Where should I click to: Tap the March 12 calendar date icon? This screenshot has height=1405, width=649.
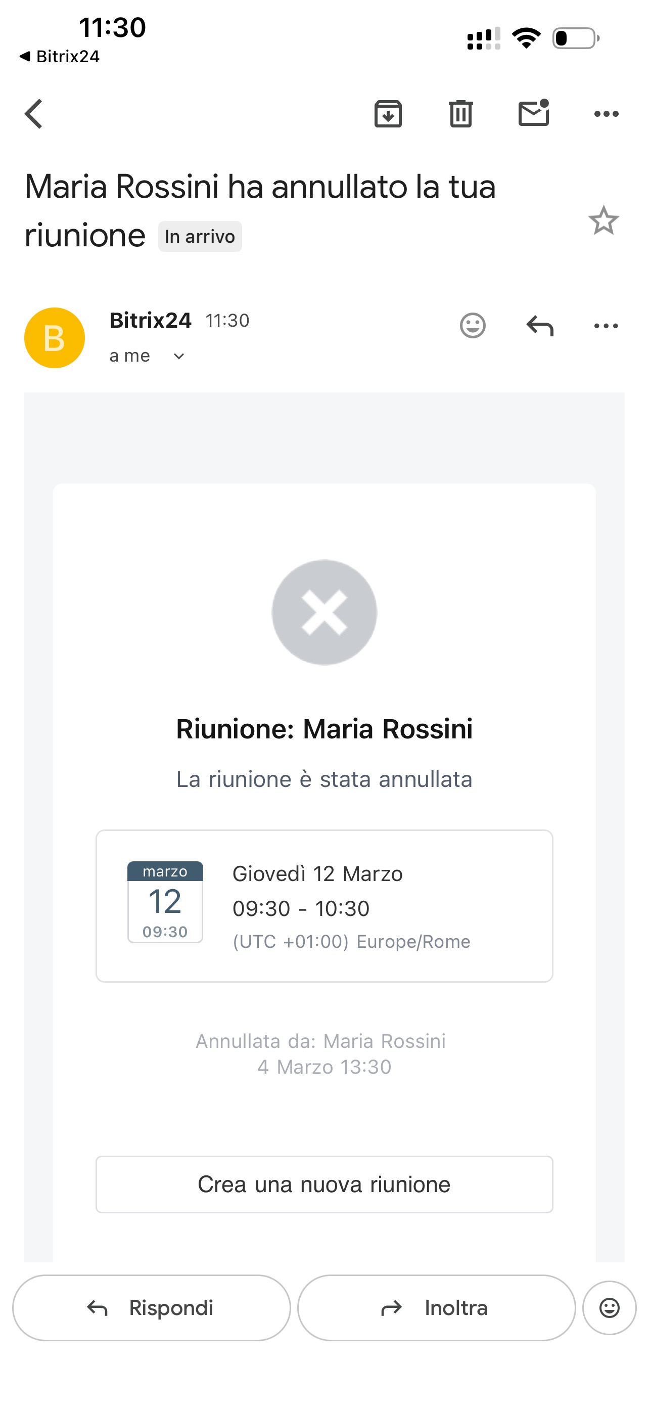165,902
